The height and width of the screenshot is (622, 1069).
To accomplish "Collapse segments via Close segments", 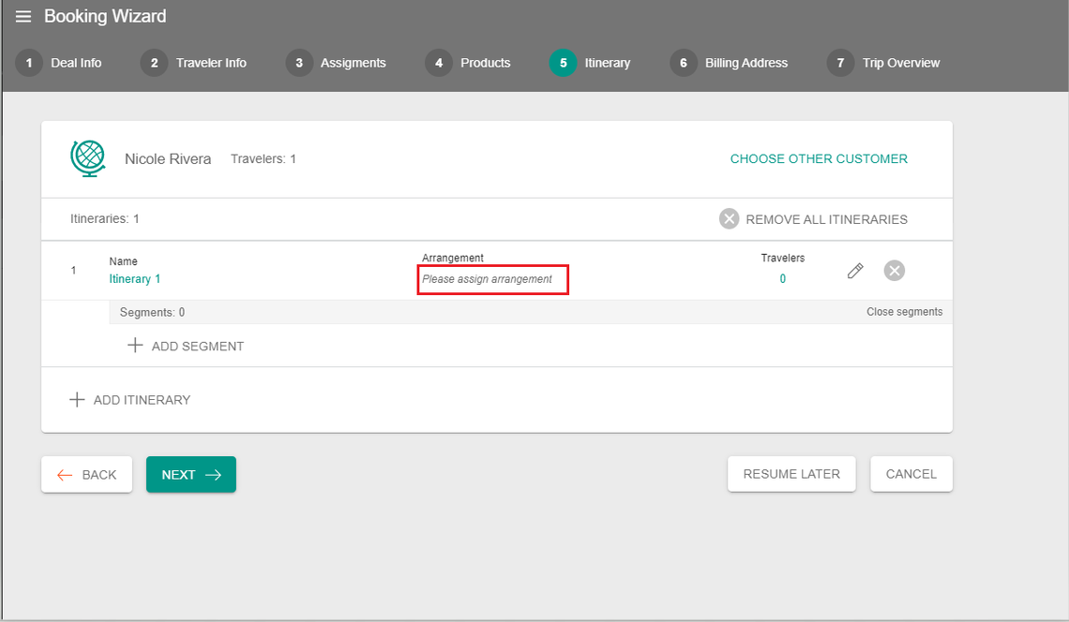I will point(904,311).
